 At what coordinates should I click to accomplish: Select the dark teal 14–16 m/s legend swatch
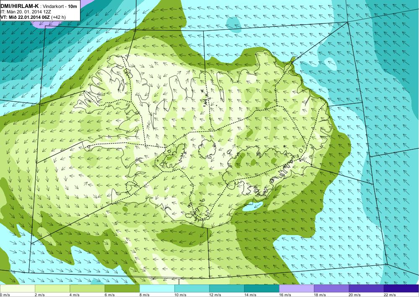(262, 289)
